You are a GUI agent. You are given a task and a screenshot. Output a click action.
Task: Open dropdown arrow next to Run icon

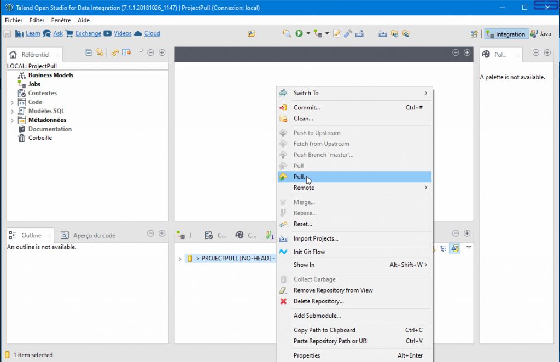[x=308, y=33]
